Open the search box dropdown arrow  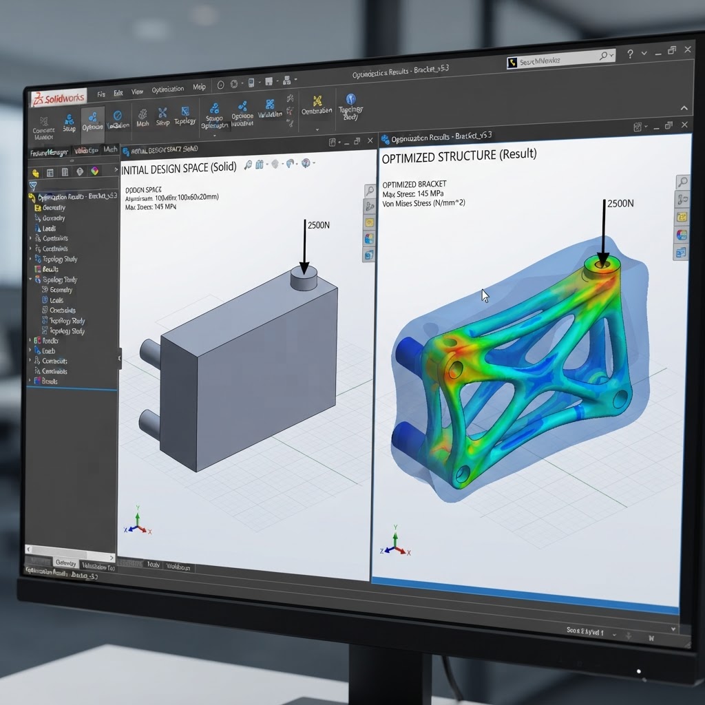tap(611, 55)
